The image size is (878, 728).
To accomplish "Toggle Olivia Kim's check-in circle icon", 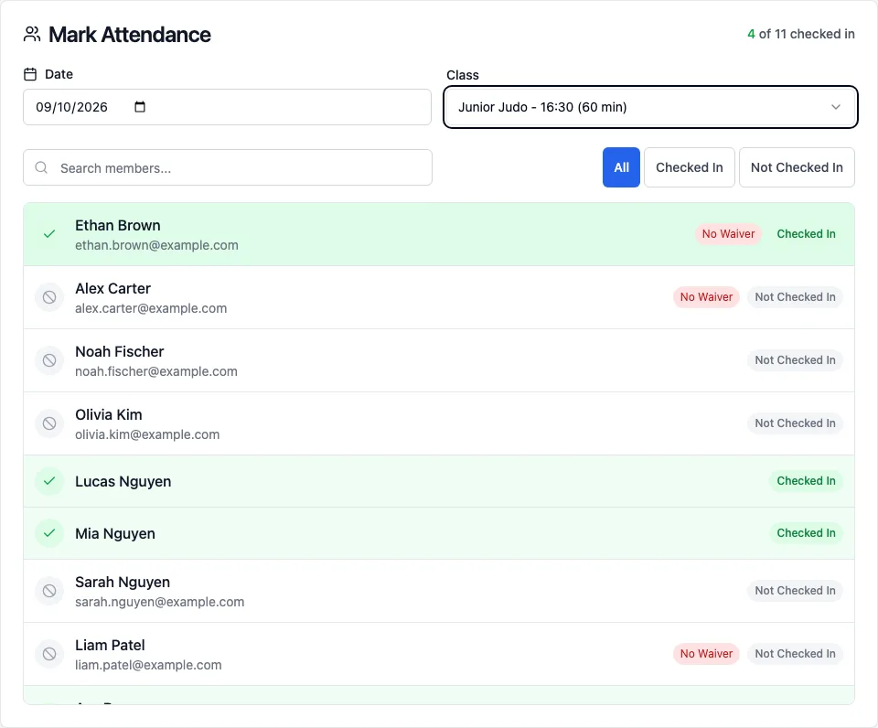I will point(49,423).
